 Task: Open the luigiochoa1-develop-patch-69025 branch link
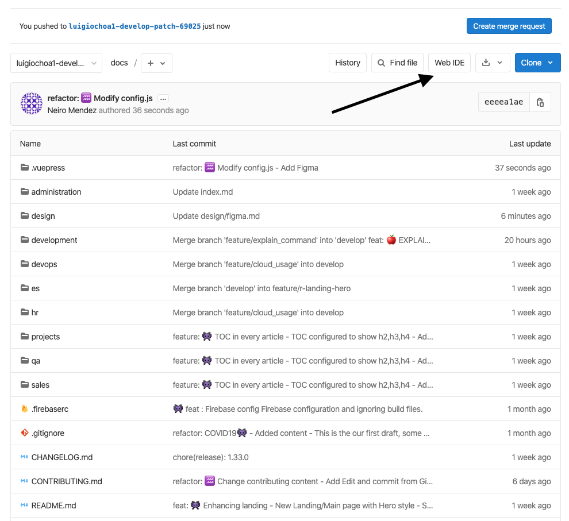click(x=134, y=26)
